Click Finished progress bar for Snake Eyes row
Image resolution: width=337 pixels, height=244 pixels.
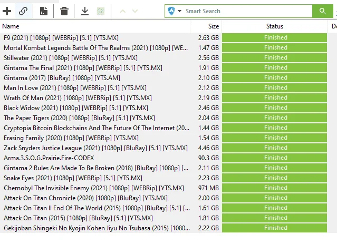click(274, 178)
